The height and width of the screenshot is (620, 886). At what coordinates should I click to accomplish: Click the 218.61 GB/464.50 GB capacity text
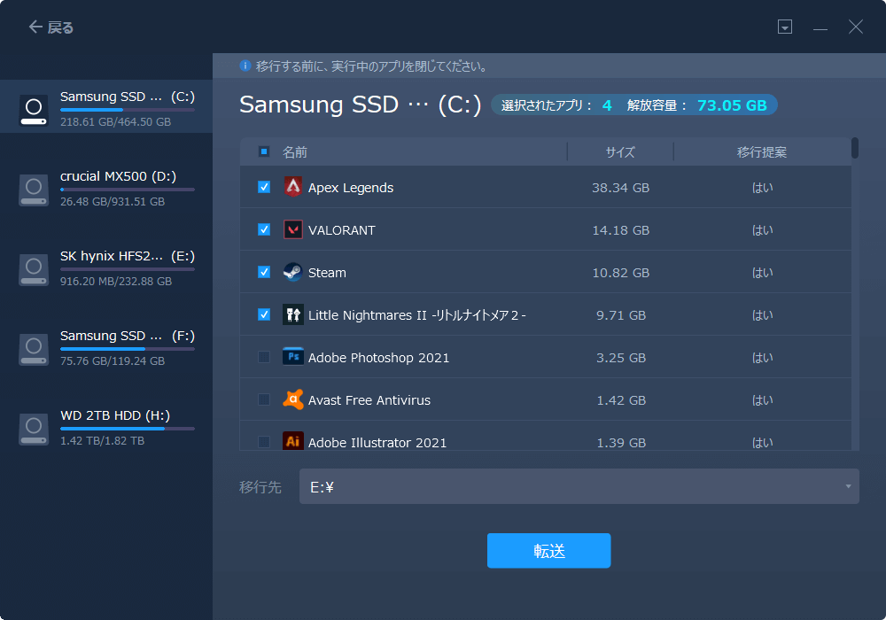pos(116,122)
